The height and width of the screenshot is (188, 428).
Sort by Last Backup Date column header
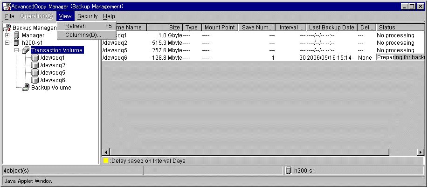[x=331, y=28]
